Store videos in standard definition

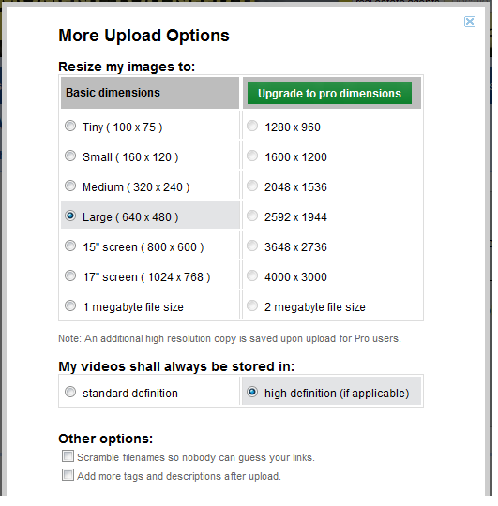coord(70,392)
